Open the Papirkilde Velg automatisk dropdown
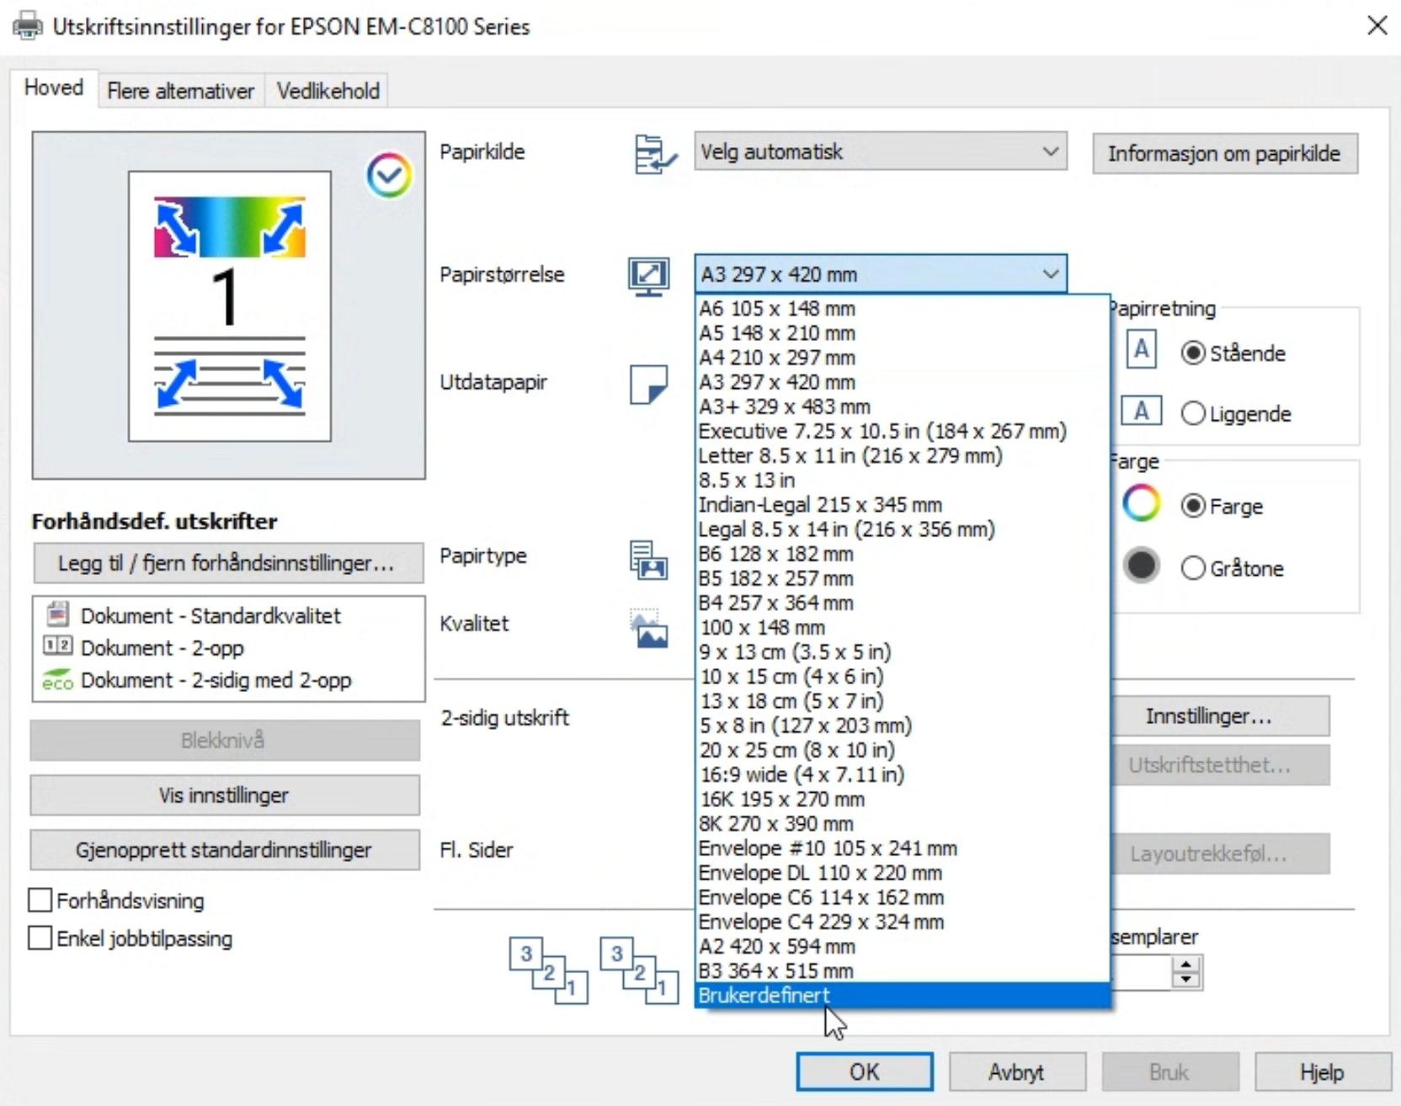The image size is (1401, 1106). pyautogui.click(x=881, y=152)
